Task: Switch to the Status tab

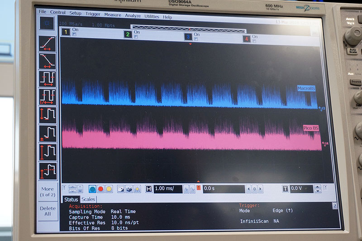Action: [71, 199]
